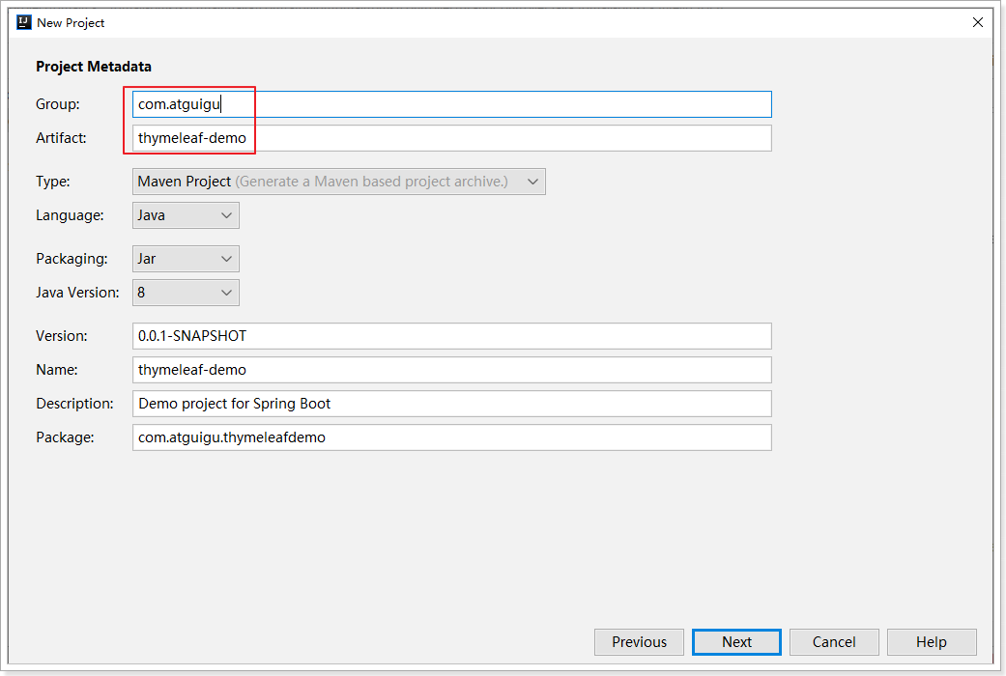The height and width of the screenshot is (676, 1006).
Task: Select the Version field with 0.0.1-SNAPSHOT
Action: coord(451,336)
